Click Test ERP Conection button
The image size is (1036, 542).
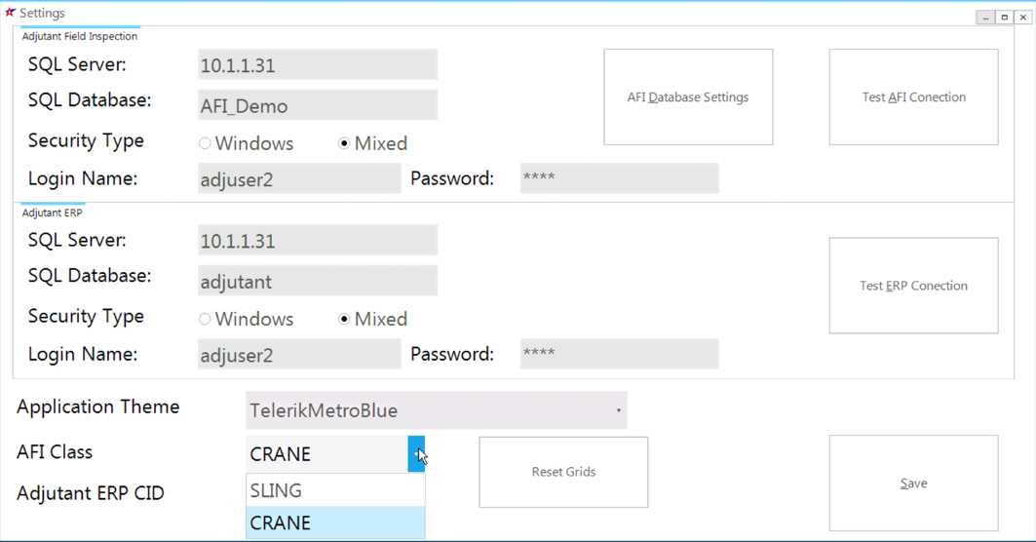point(914,286)
